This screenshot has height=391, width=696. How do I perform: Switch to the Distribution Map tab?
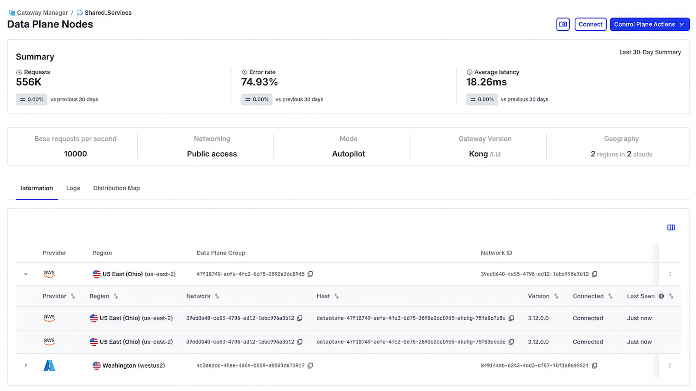pyautogui.click(x=116, y=188)
